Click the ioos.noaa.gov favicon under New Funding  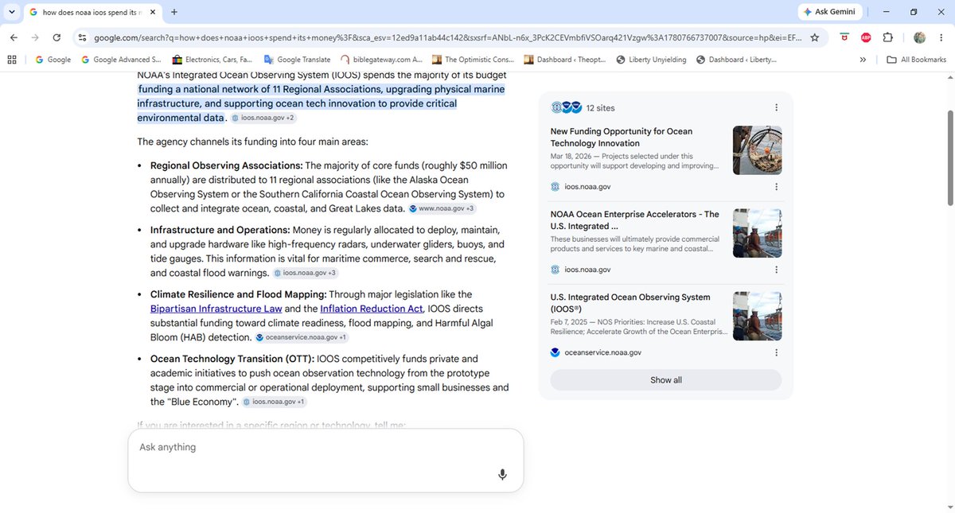point(555,187)
